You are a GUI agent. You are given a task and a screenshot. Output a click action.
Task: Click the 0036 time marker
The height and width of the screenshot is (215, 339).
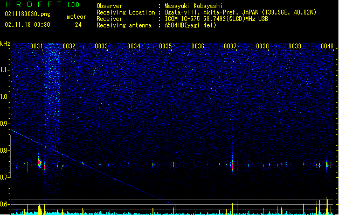point(198,46)
